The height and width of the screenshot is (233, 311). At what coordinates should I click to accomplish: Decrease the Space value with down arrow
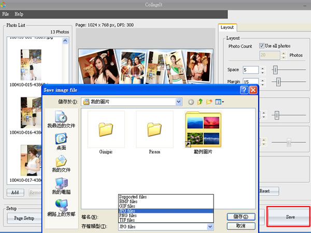point(262,72)
